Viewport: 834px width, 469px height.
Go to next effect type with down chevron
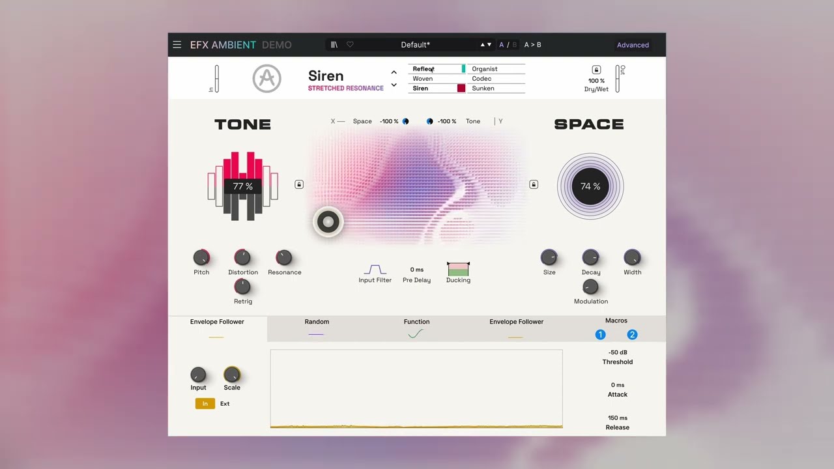click(394, 85)
